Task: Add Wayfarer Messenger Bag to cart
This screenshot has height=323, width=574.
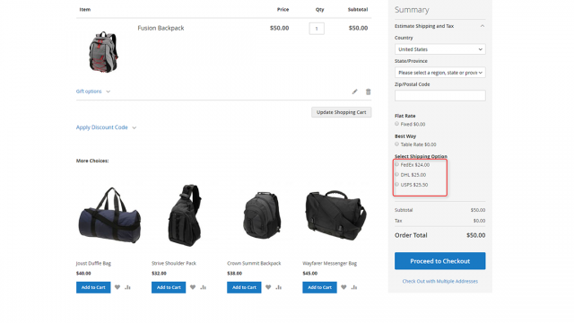Action: pyautogui.click(x=319, y=287)
